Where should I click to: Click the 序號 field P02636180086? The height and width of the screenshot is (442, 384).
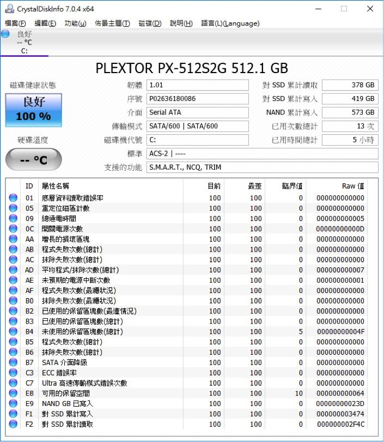(198, 99)
